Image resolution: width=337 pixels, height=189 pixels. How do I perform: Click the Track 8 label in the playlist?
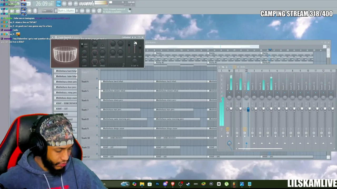point(85,119)
